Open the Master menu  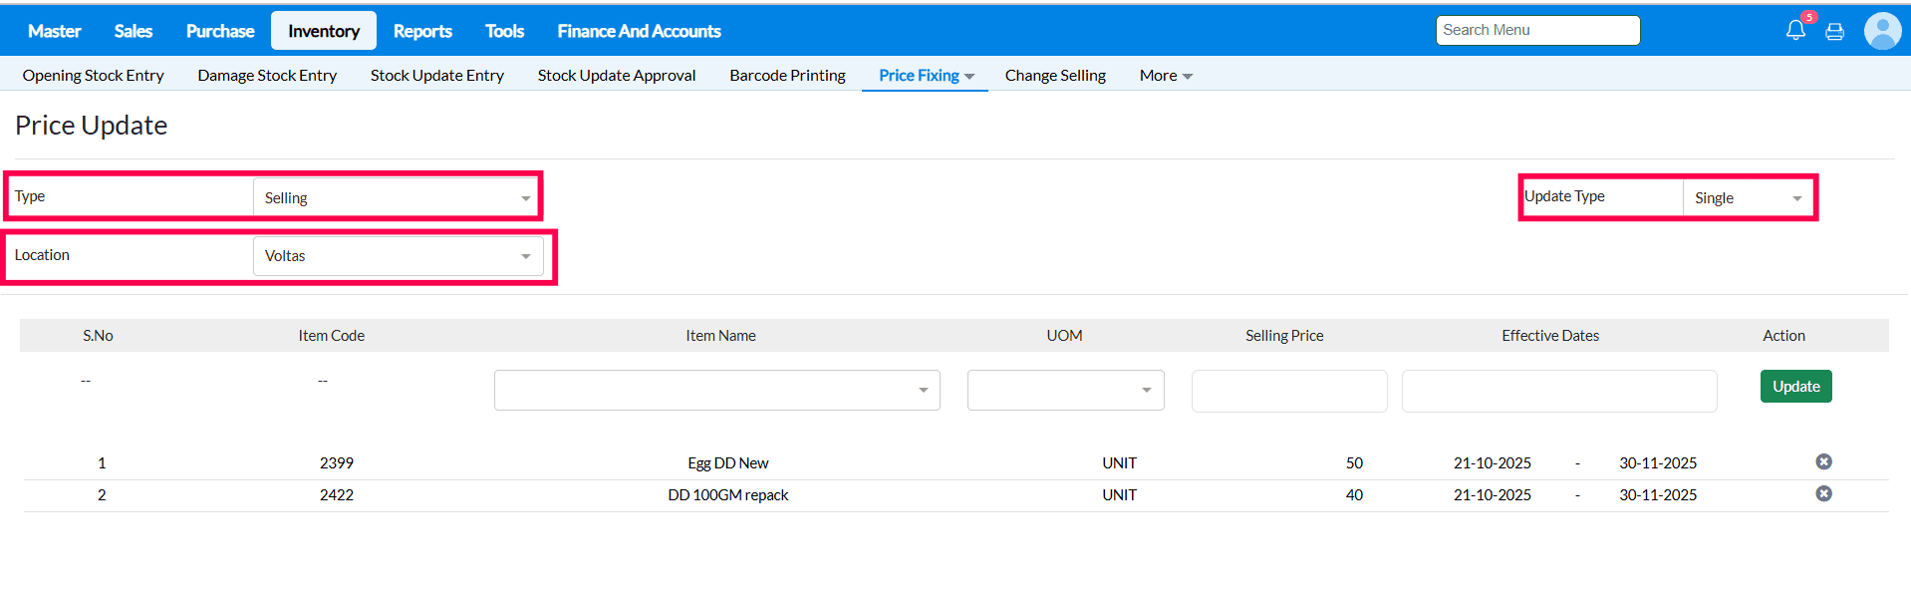[54, 31]
